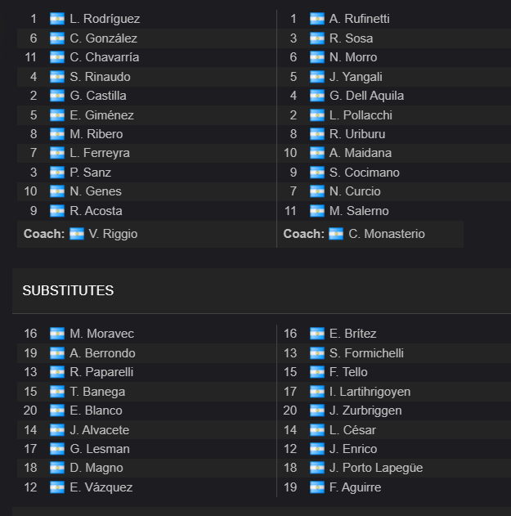The width and height of the screenshot is (511, 516).
Task: Select substitute E. Vázquez
Action: click(101, 487)
